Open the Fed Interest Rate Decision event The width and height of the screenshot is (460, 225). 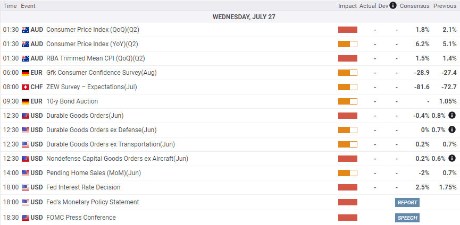pos(83,187)
